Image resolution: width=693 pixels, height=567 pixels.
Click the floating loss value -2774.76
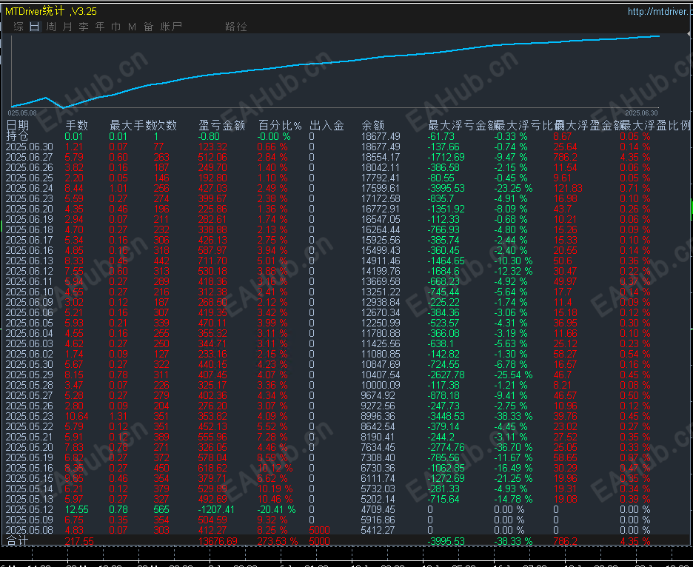pyautogui.click(x=446, y=447)
